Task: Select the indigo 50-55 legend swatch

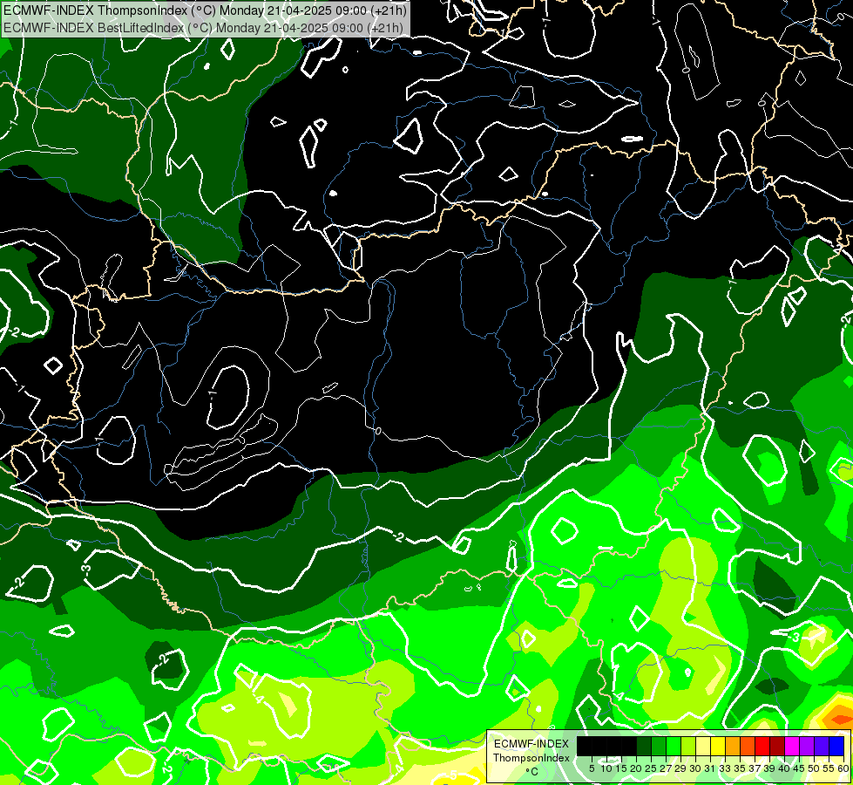Action: tap(822, 747)
